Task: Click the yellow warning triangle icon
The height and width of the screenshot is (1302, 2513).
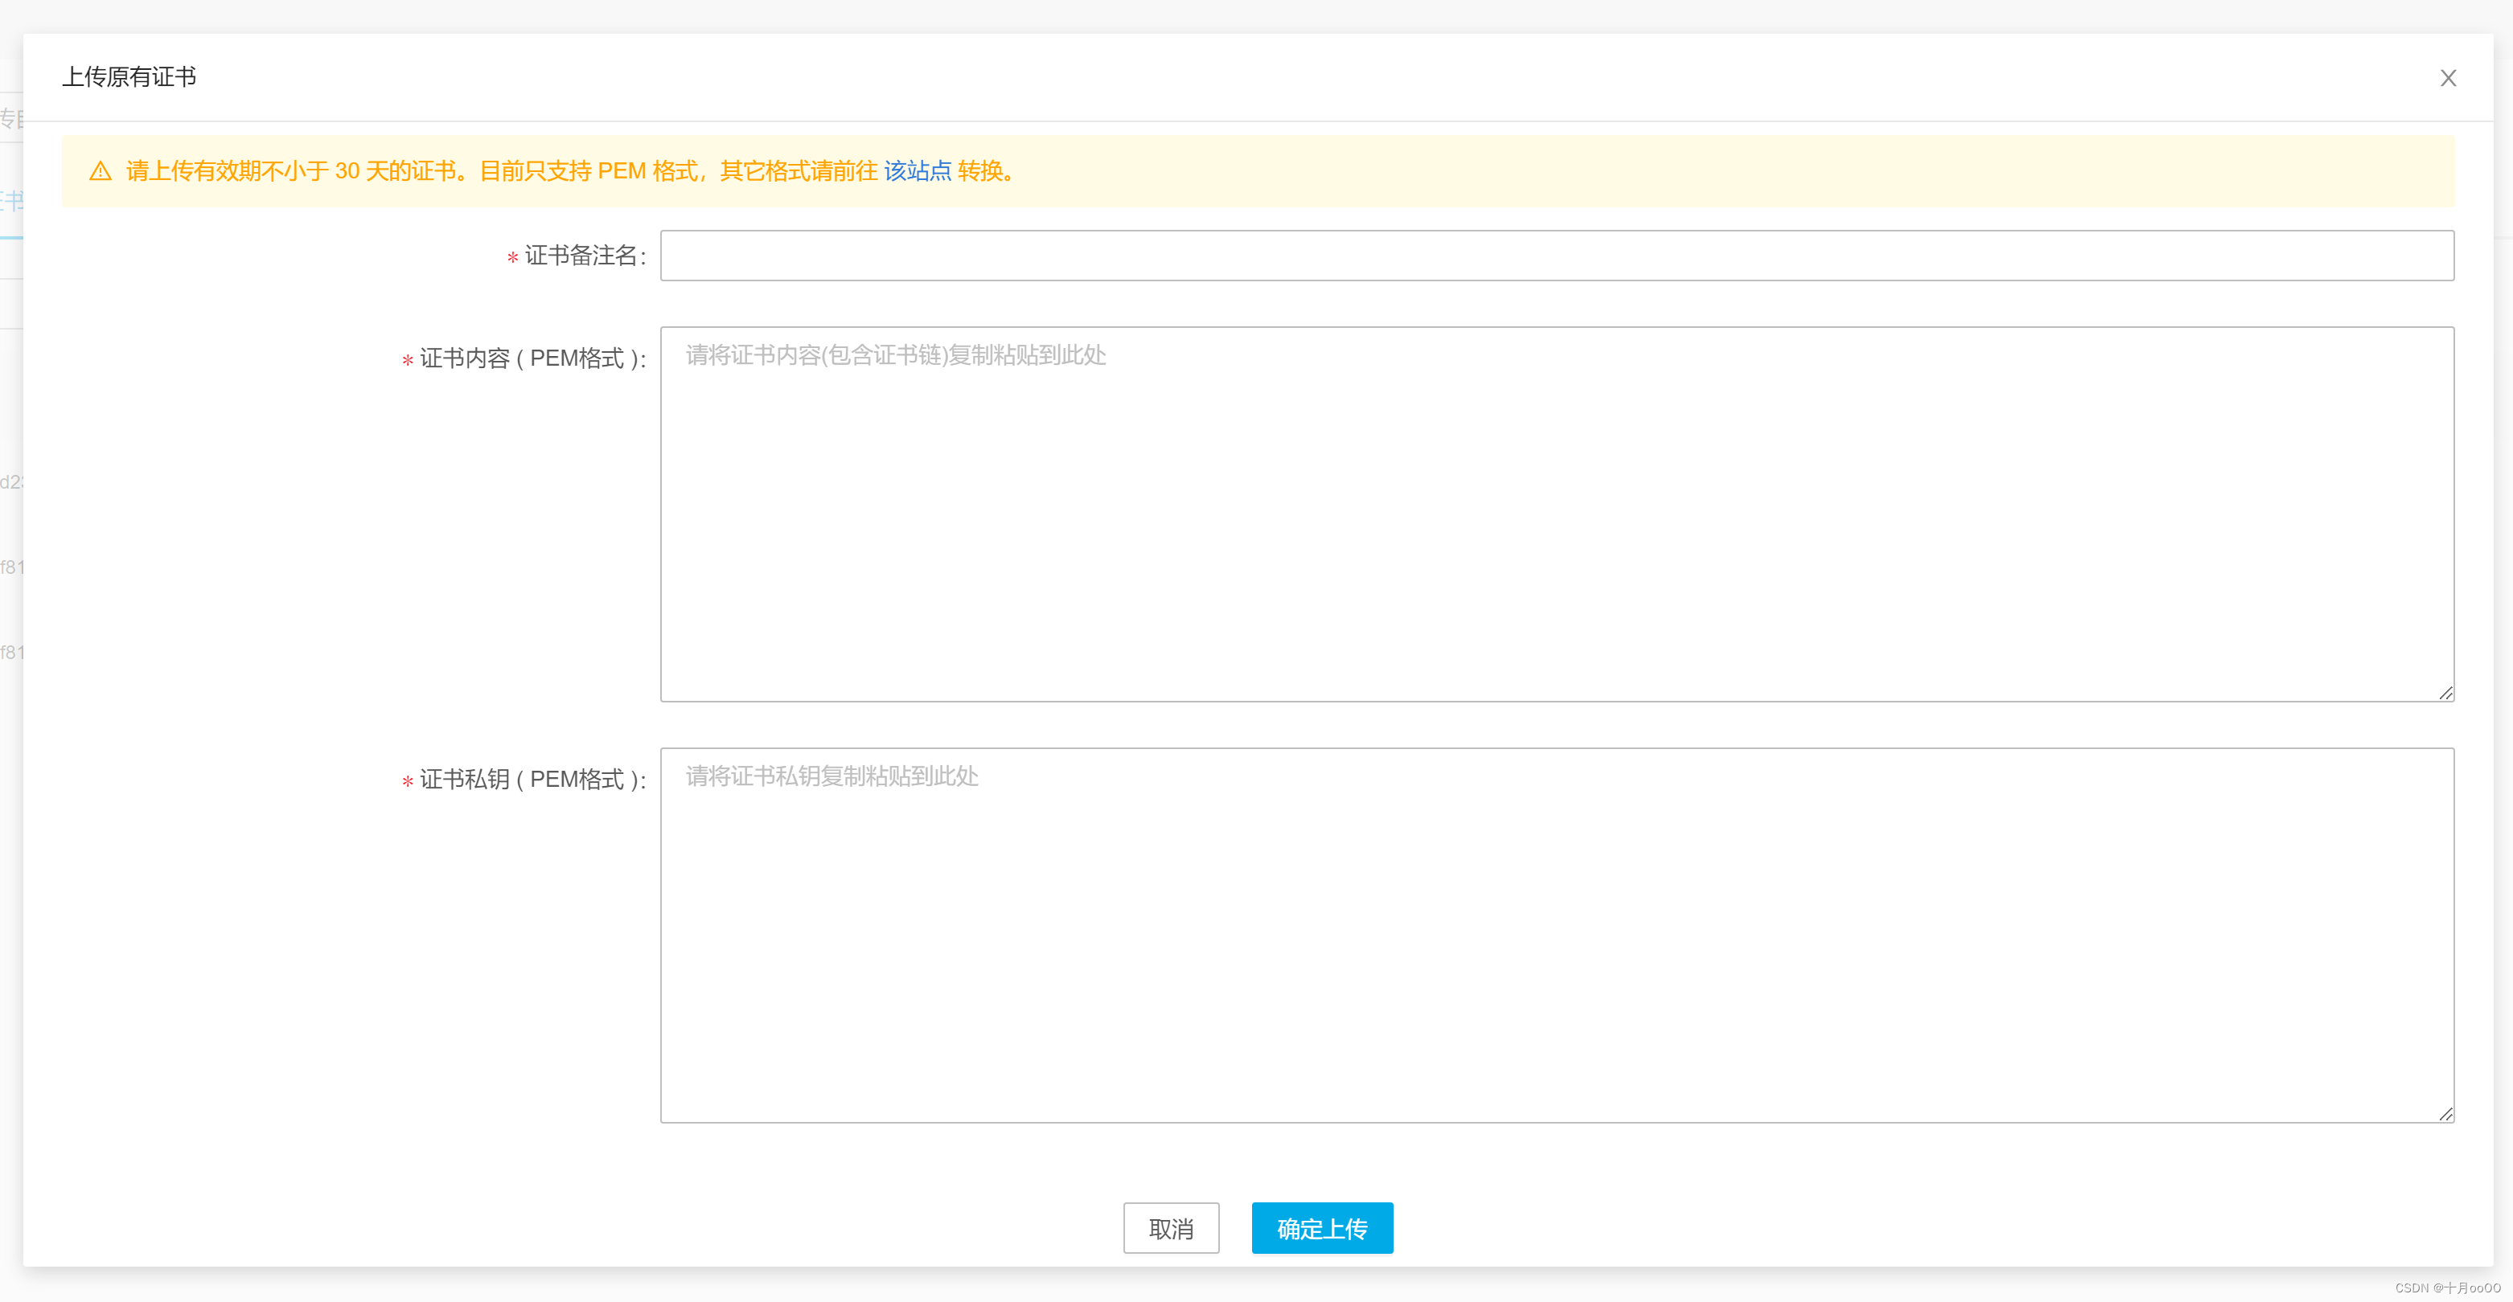Action: click(x=101, y=172)
